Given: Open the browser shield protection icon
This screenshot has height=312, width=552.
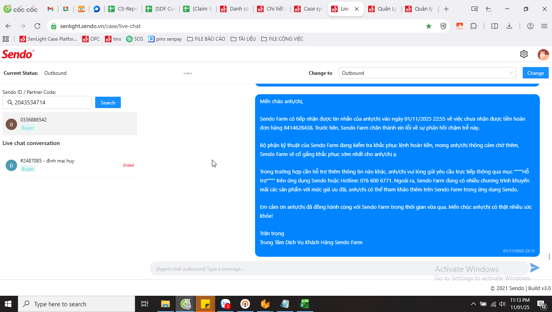Looking at the screenshot, I should pyautogui.click(x=444, y=26).
